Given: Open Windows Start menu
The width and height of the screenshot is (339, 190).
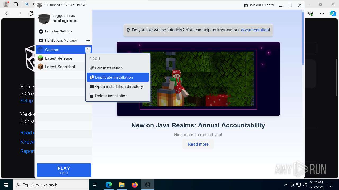Looking at the screenshot, I should (6, 185).
